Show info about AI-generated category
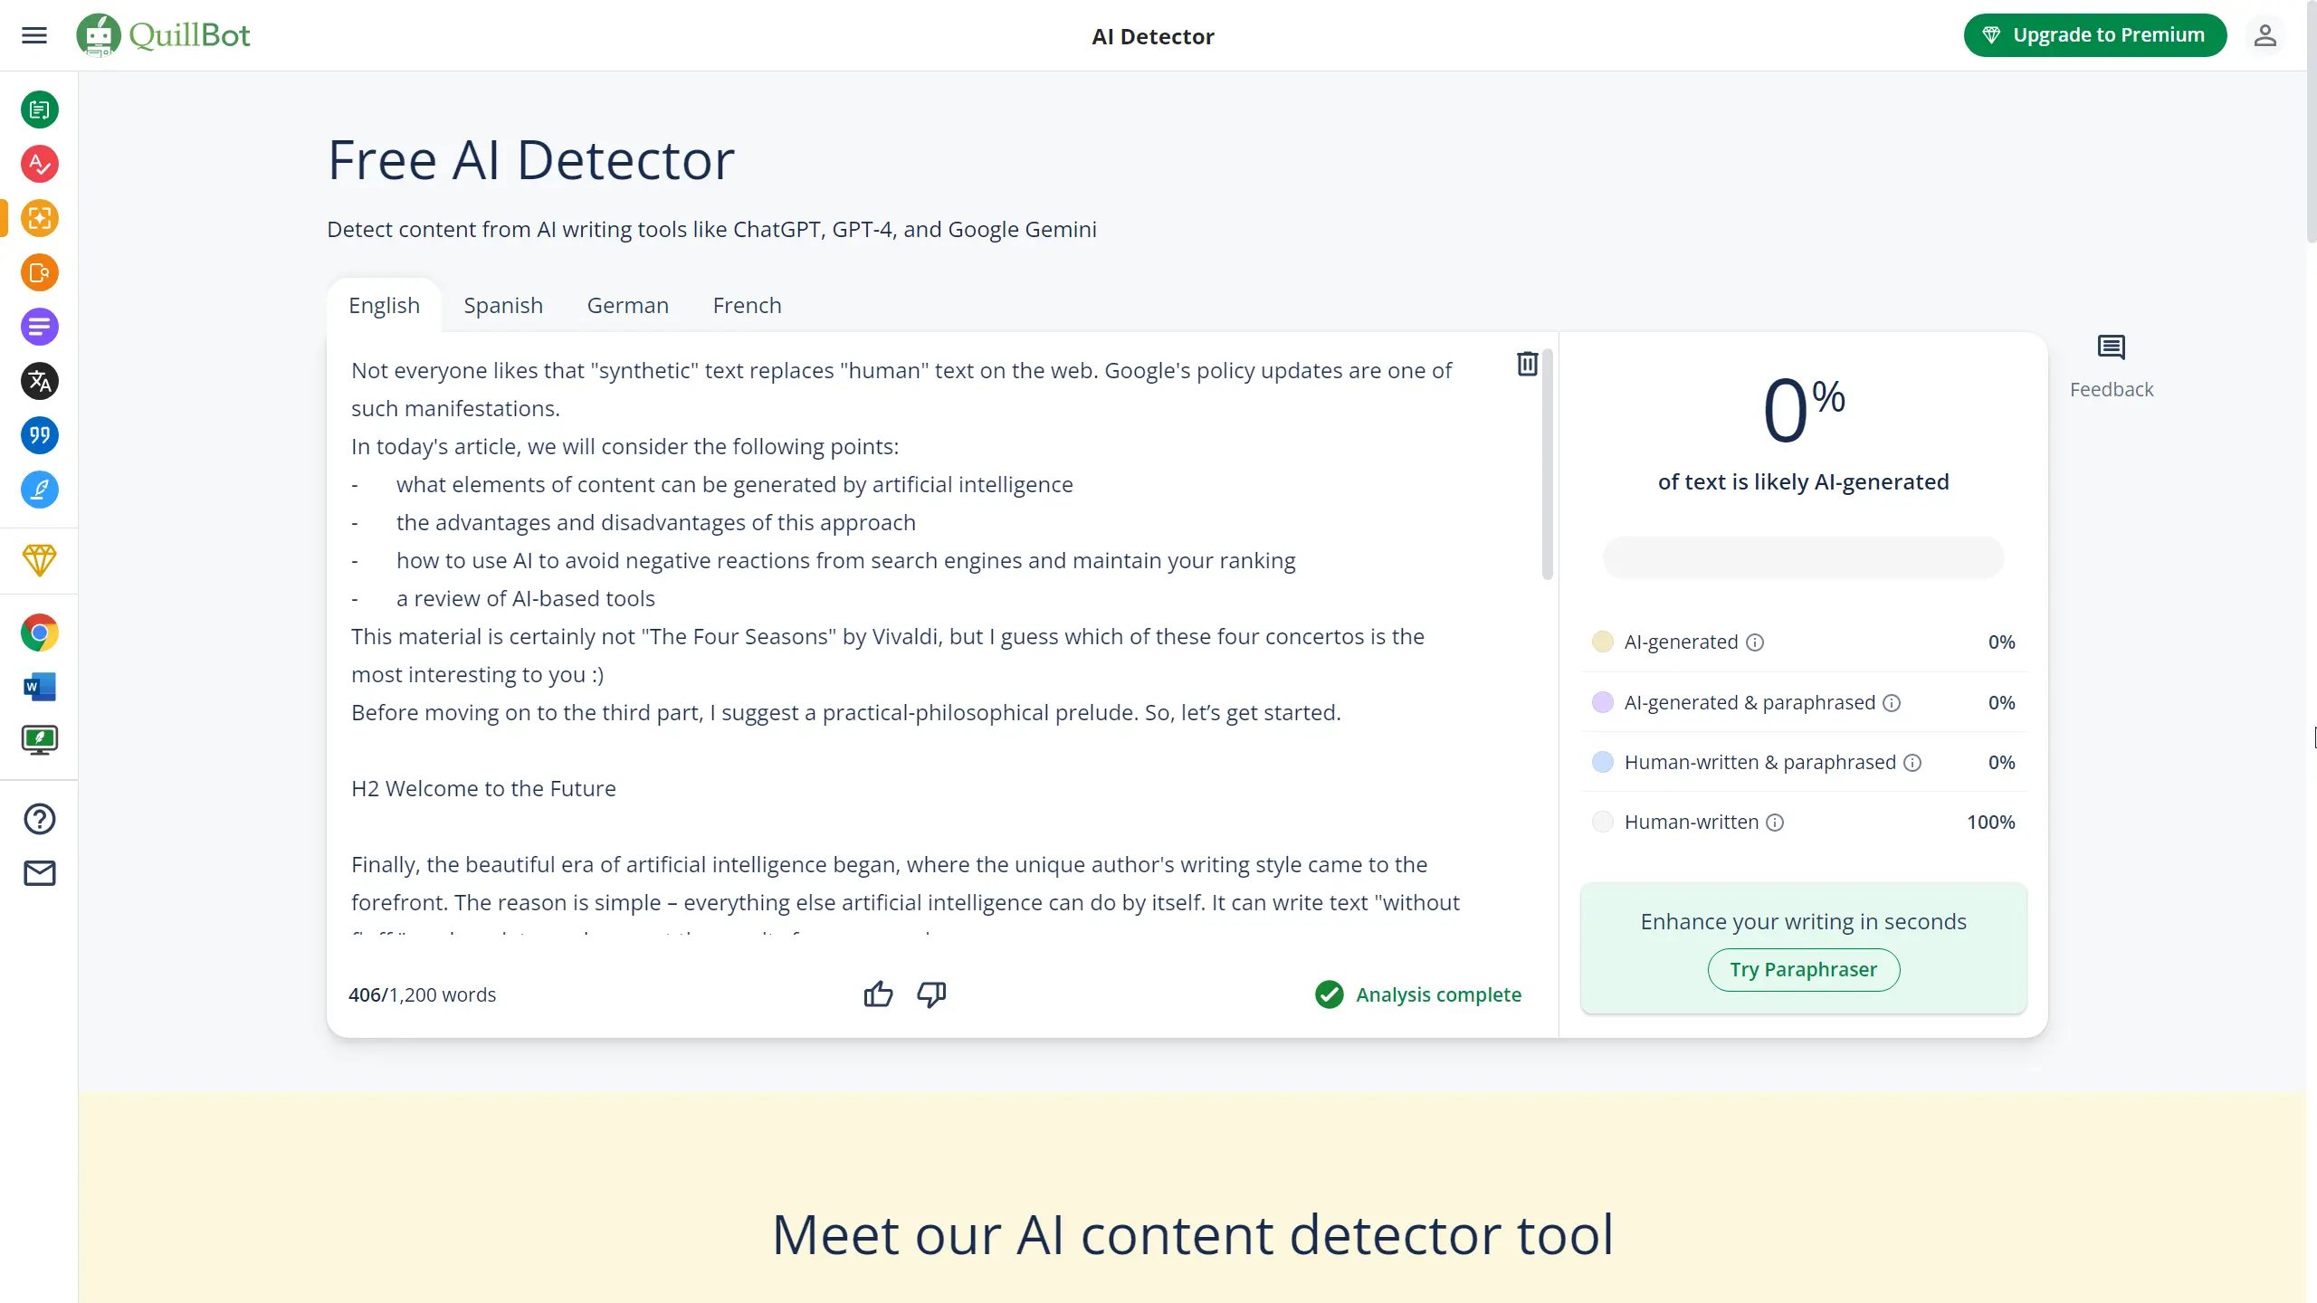The width and height of the screenshot is (2317, 1303). point(1755,642)
